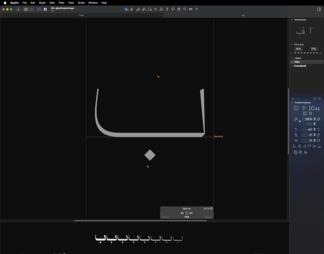The width and height of the screenshot is (324, 254).
Task: Click Fit Curve minus button
Action: point(292,53)
